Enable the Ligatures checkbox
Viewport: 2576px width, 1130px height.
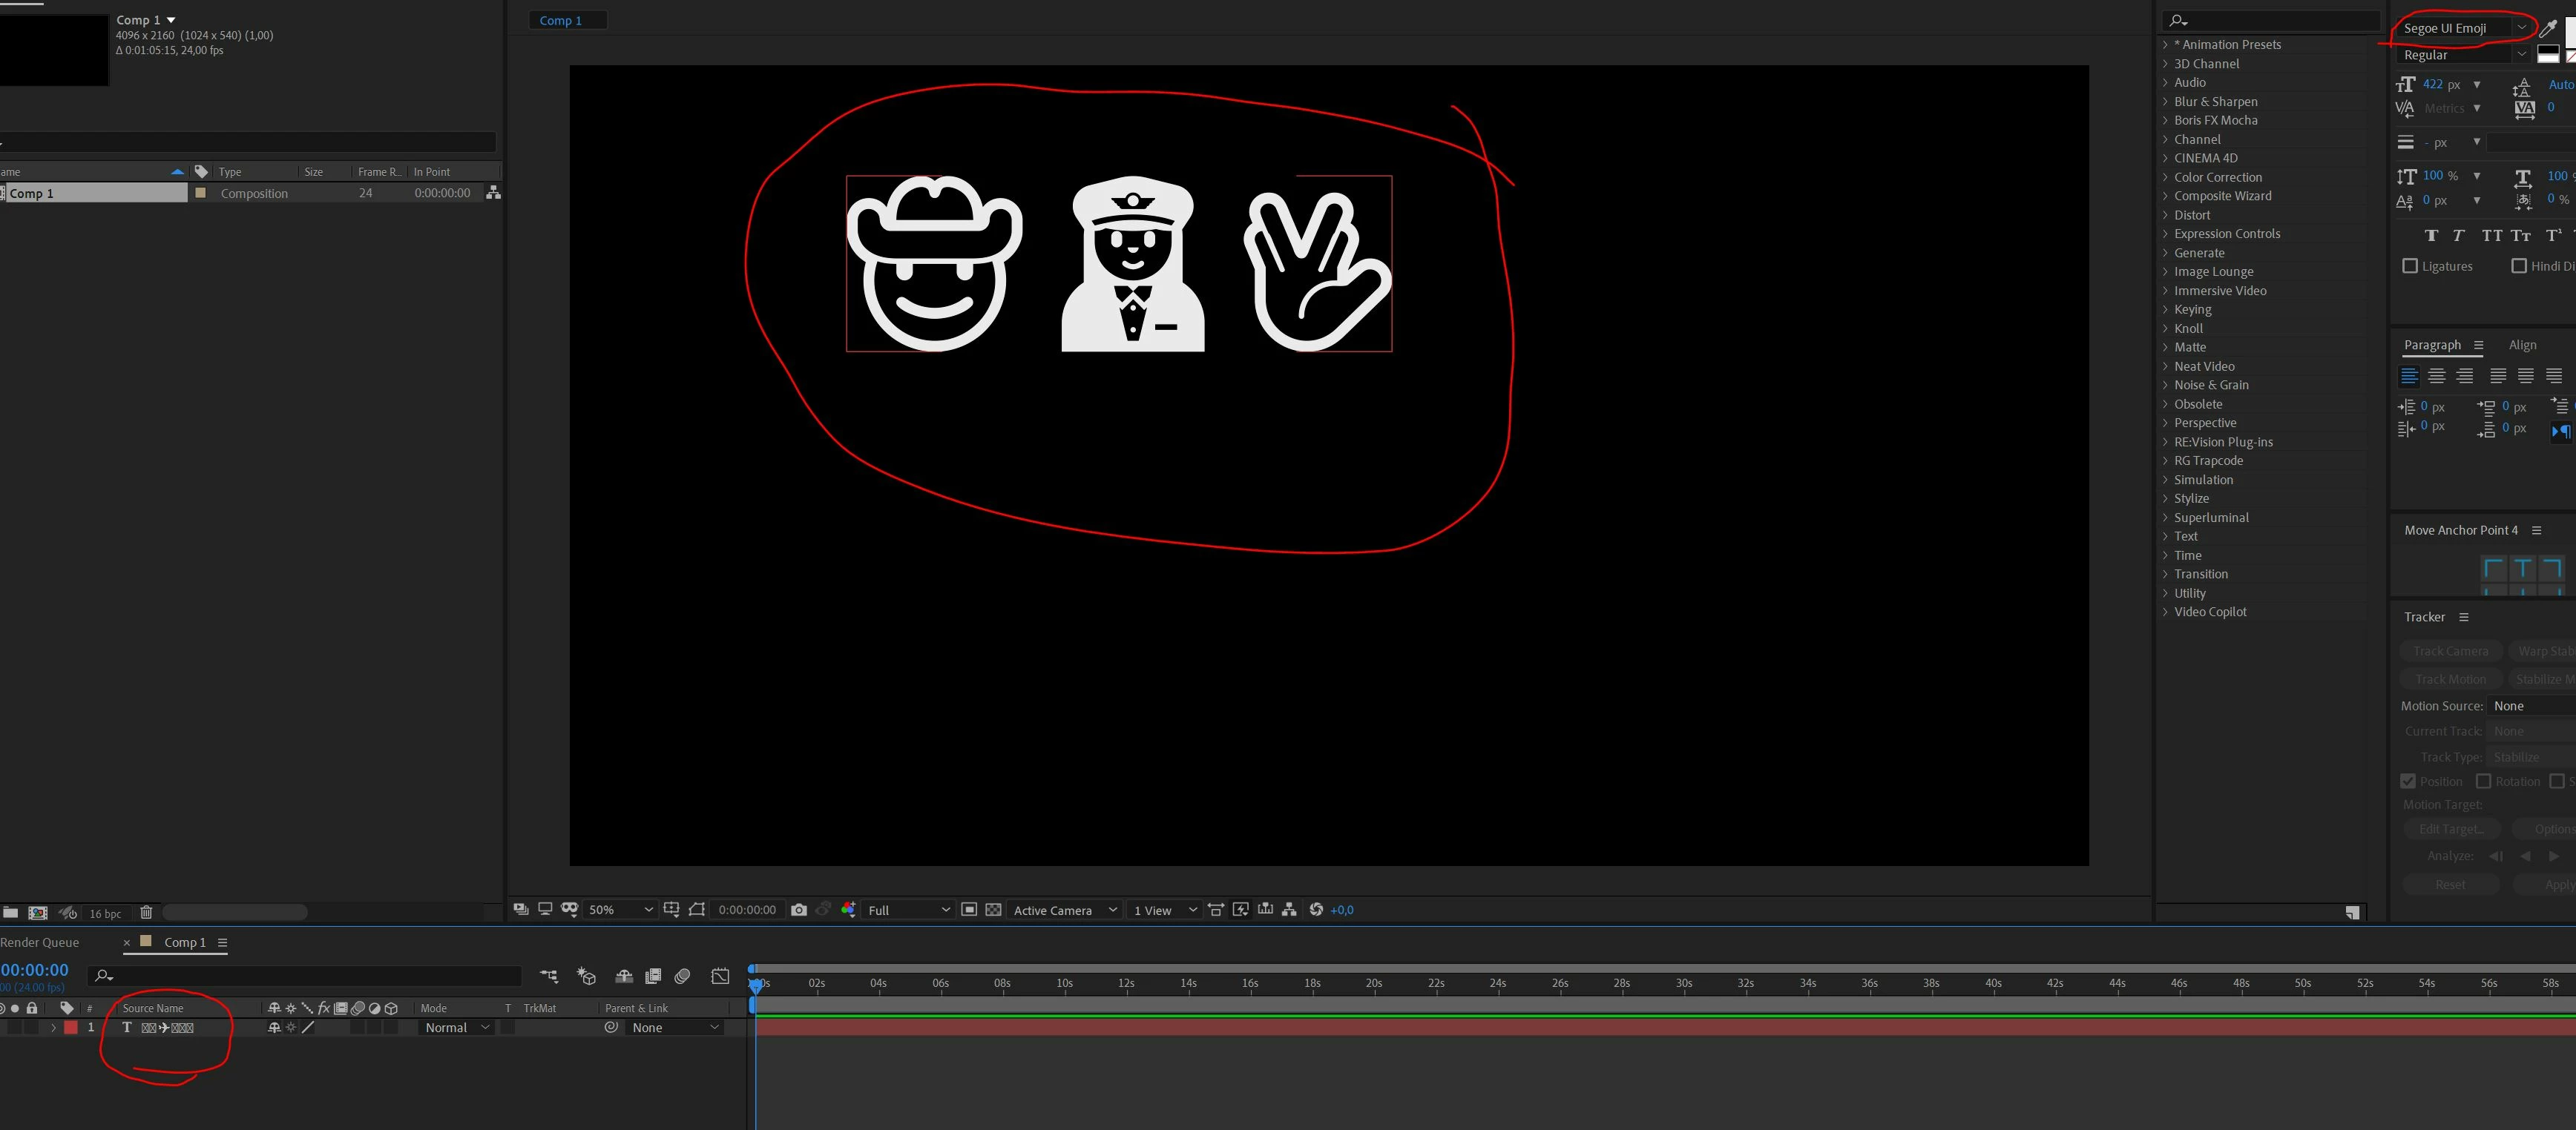2410,265
